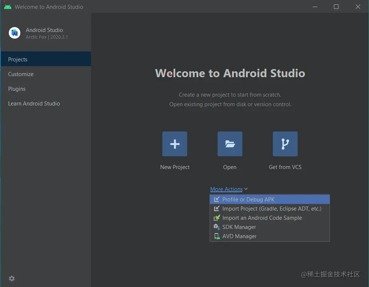The width and height of the screenshot is (369, 287).
Task: Choose Profile or Debug APK from menu
Action: point(270,200)
